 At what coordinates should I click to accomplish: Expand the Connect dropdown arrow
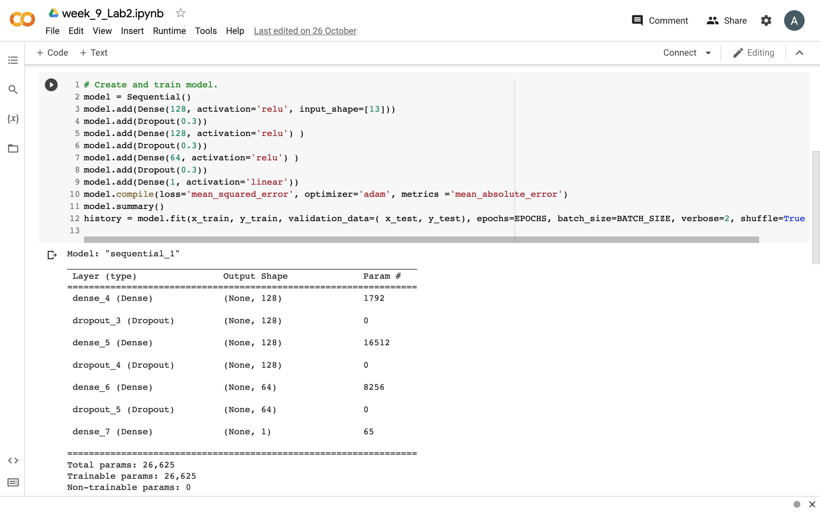click(x=709, y=53)
